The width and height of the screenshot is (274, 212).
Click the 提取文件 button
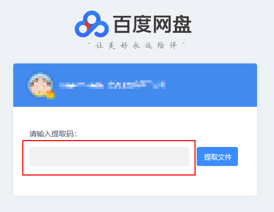[x=217, y=156]
